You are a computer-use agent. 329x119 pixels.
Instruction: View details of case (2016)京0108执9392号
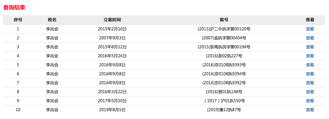coord(310,83)
